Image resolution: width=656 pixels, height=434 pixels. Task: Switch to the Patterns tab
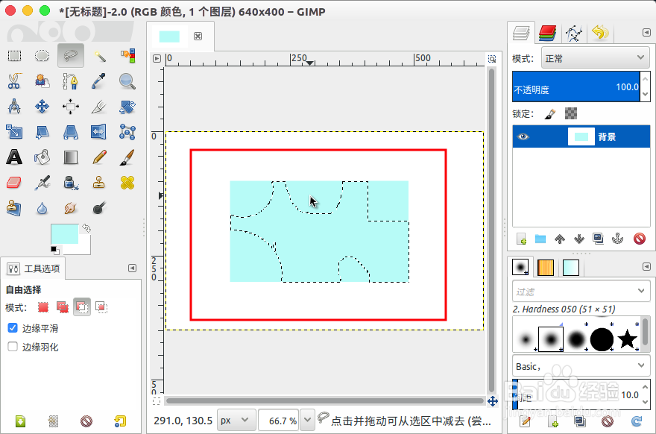click(546, 268)
